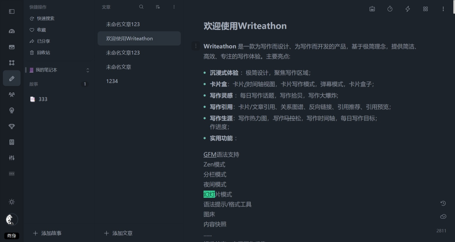This screenshot has height=242, width=455.
Task: Click the 语法提示/格式工具 line
Action: pos(227,204)
